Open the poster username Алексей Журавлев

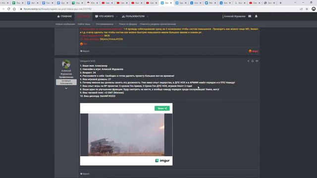click(66, 72)
